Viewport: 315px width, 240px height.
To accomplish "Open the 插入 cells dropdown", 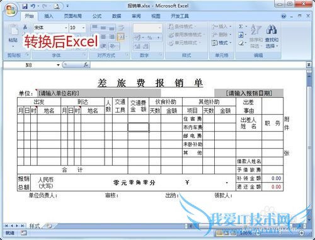I will click(221, 26).
